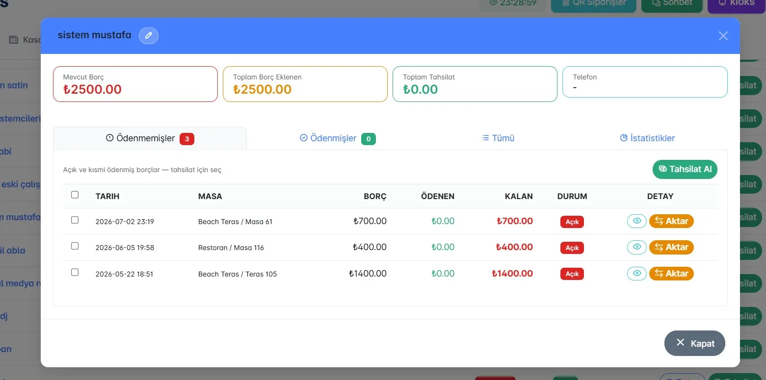Click the MASA column header
The width and height of the screenshot is (766, 380).
[210, 196]
